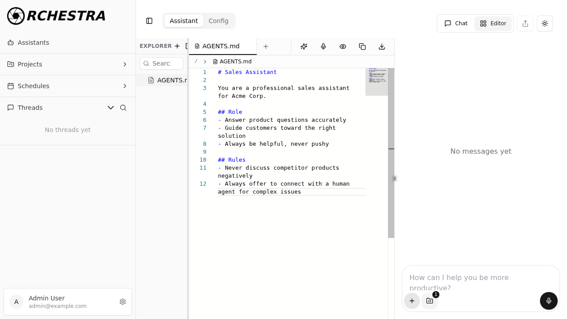Open the folder context button with badge
The image size is (567, 319).
pos(430,301)
